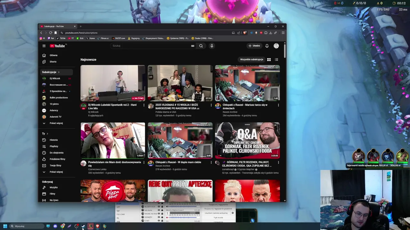Open YouTube notifications bell
The height and width of the screenshot is (230, 410).
coord(267,46)
